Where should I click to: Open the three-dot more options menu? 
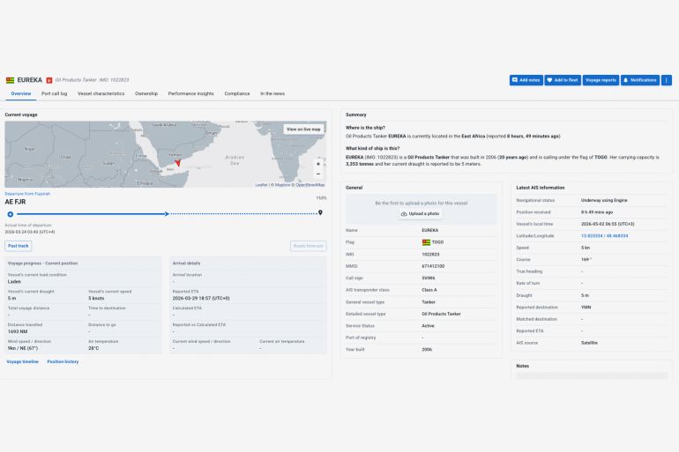[667, 80]
